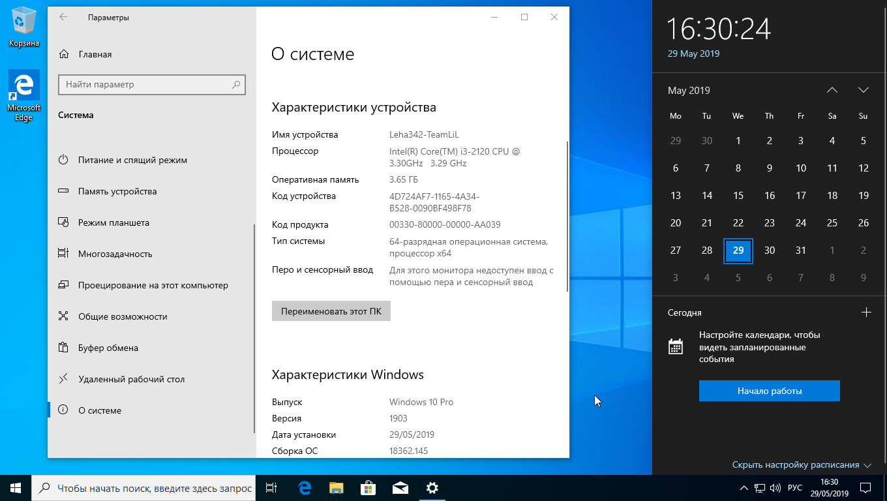Click the taskbar search box
Screen dimensions: 887x501
coord(143,488)
